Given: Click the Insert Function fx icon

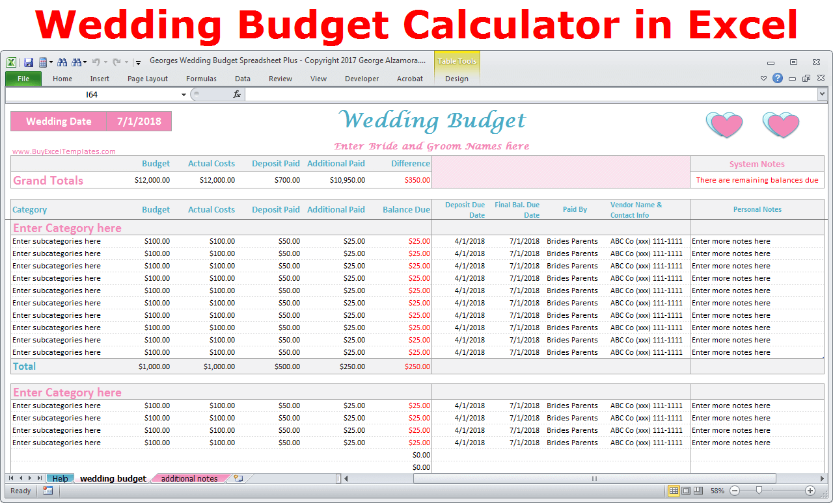Looking at the screenshot, I should coord(236,94).
